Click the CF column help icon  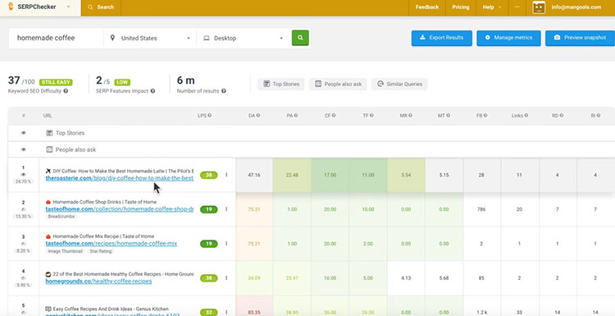tap(334, 116)
